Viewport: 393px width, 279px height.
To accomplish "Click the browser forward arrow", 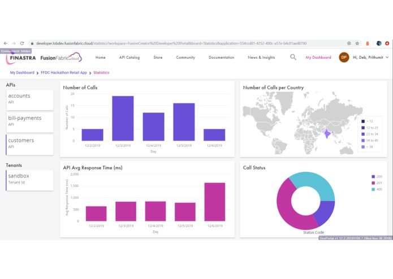I will coord(14,43).
